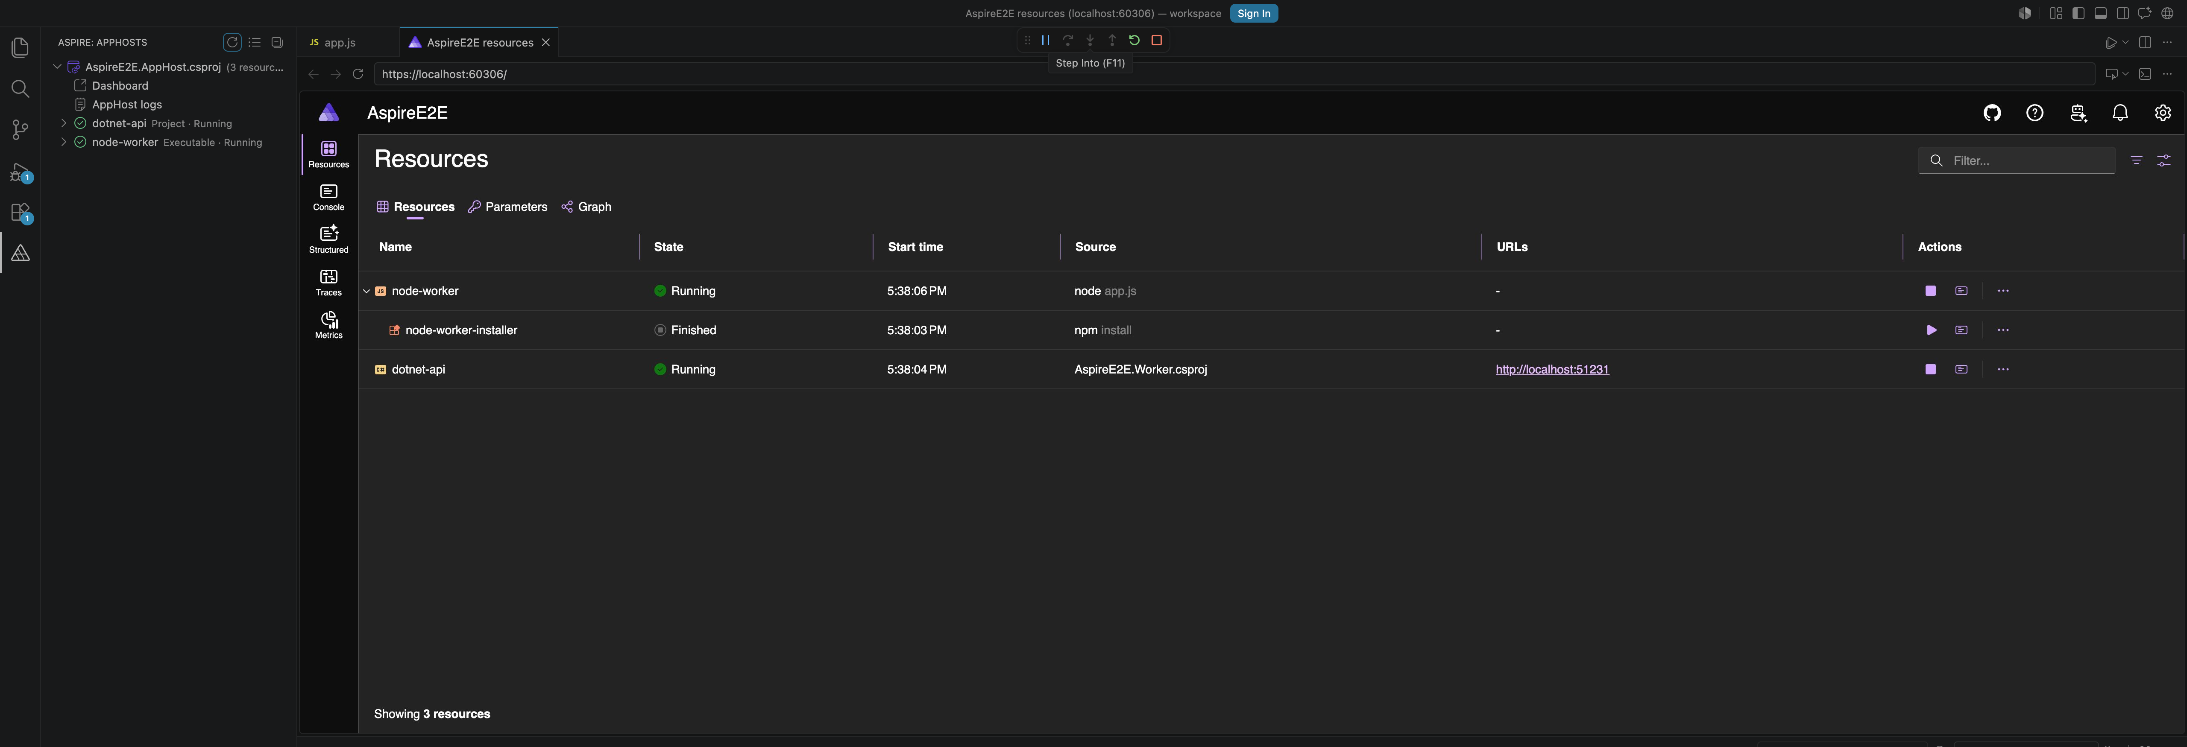The image size is (2187, 747).
Task: Go to Traces page in dashboard sidebar
Action: click(328, 283)
